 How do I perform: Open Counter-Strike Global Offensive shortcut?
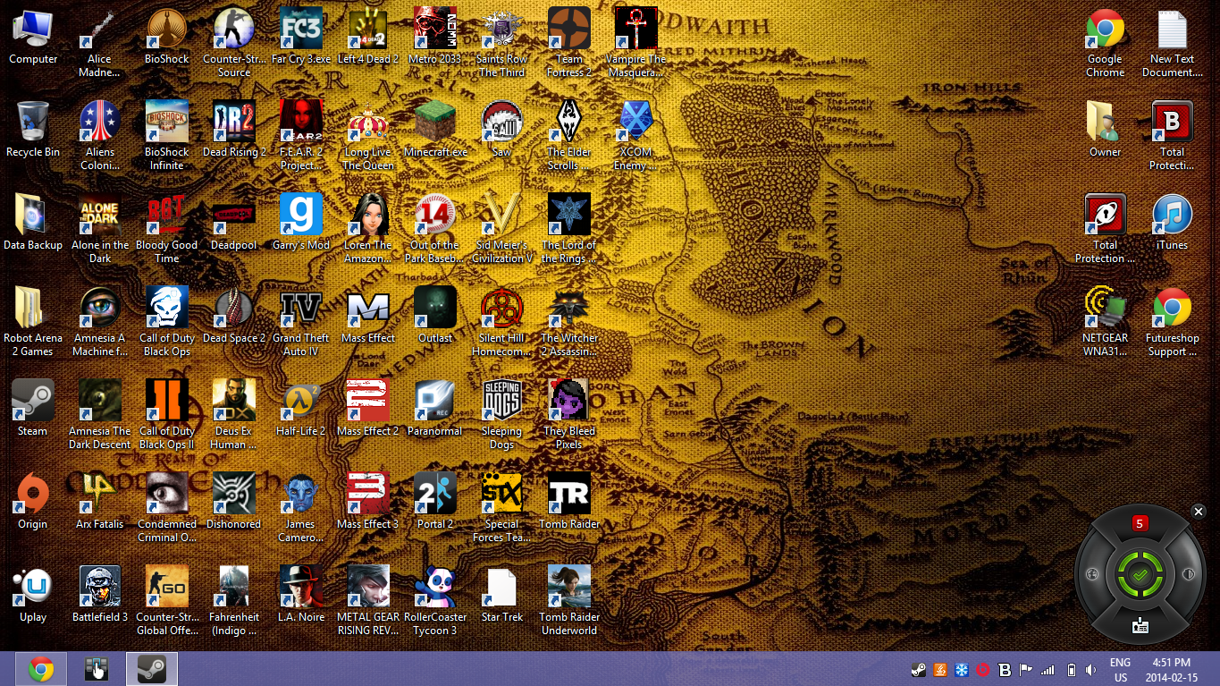click(x=167, y=600)
